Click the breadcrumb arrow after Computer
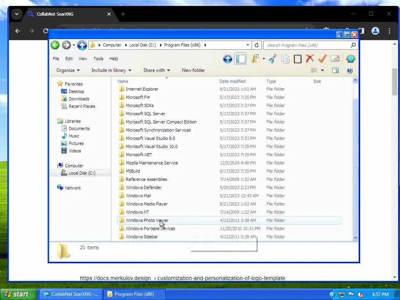400x300 pixels. 126,45
